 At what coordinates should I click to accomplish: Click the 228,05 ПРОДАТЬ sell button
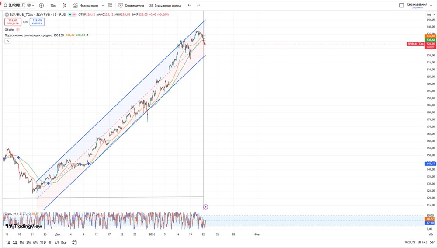coord(13,22)
